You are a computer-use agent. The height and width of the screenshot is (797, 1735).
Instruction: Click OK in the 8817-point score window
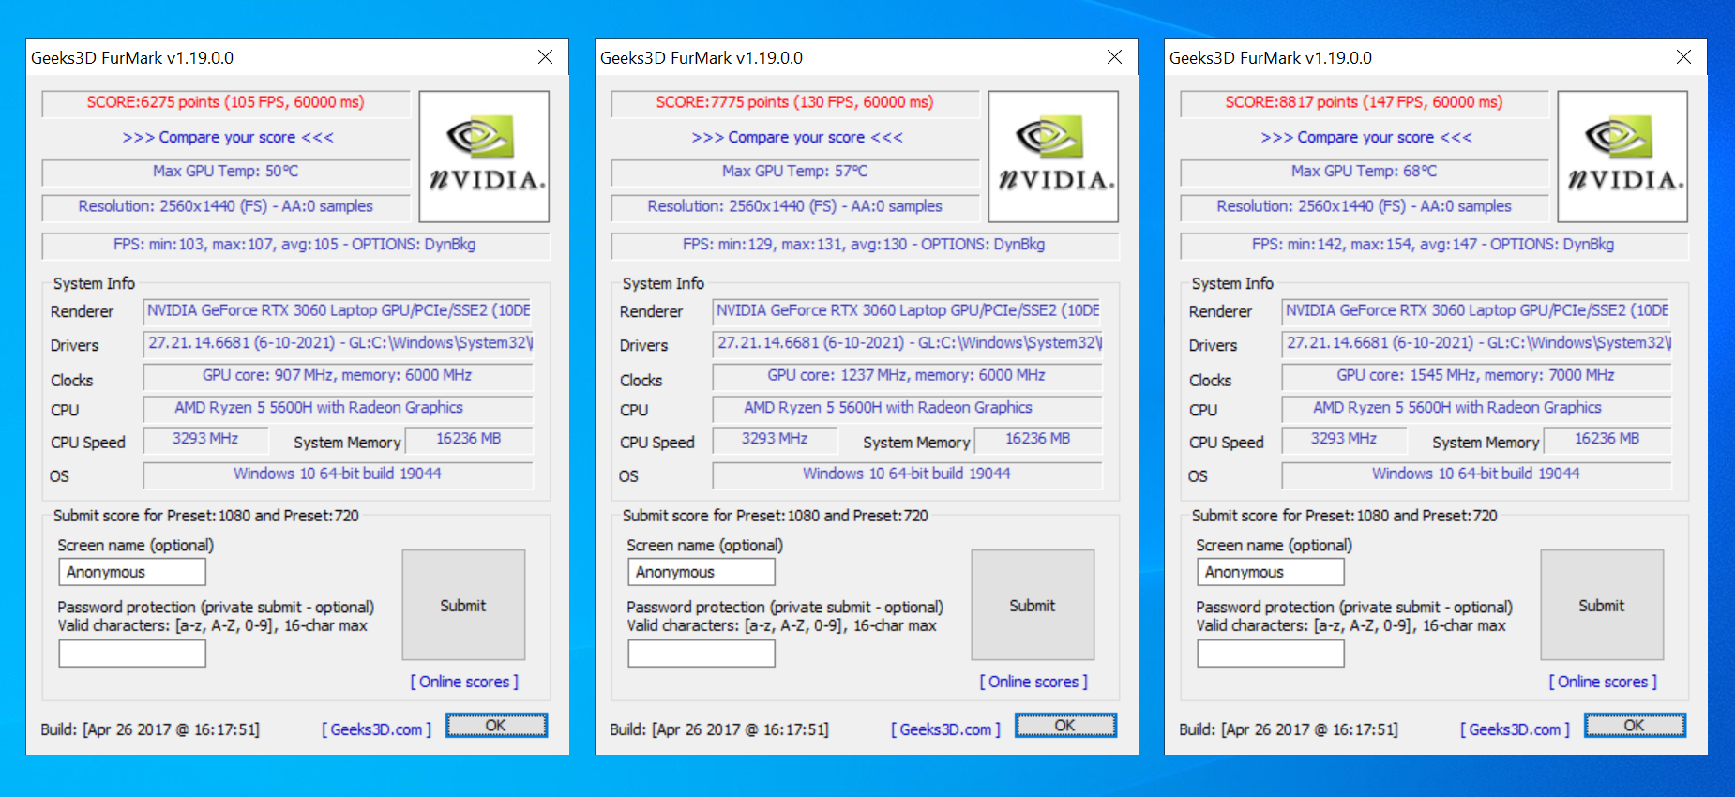pyautogui.click(x=1635, y=726)
